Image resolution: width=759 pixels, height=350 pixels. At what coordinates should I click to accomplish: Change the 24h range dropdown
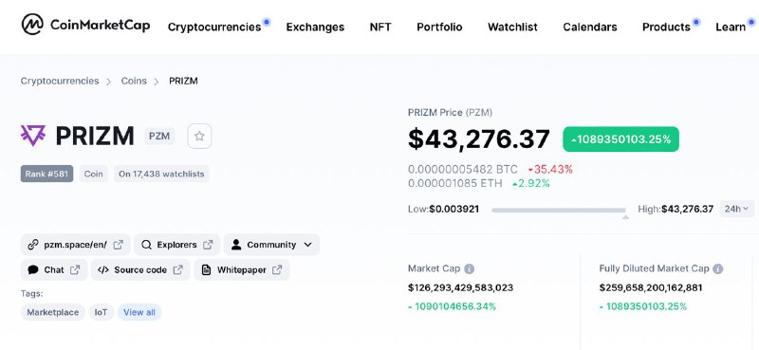tap(737, 209)
